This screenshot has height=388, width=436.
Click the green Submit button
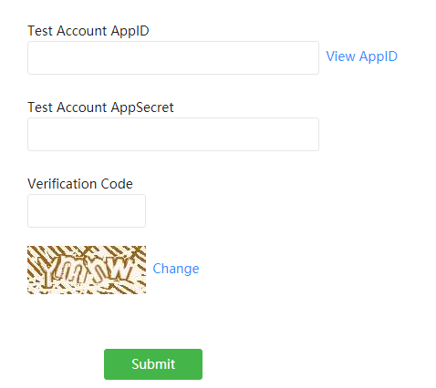(153, 364)
